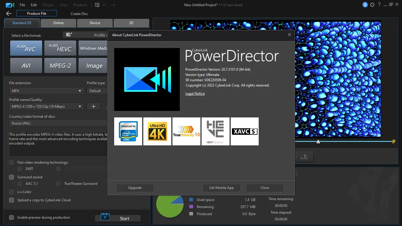Click the PowerDirector logo in the title bar
Image resolution: width=402 pixels, height=226 pixels.
[10, 5]
